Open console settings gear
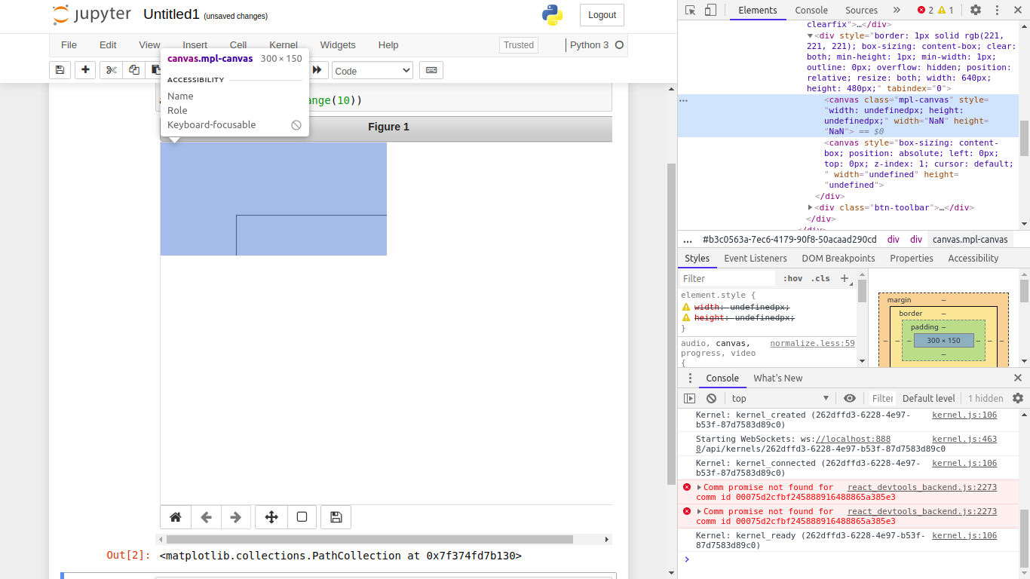Image resolution: width=1030 pixels, height=579 pixels. pos(1018,398)
